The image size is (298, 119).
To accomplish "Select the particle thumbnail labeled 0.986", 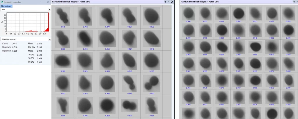I will [189, 13].
